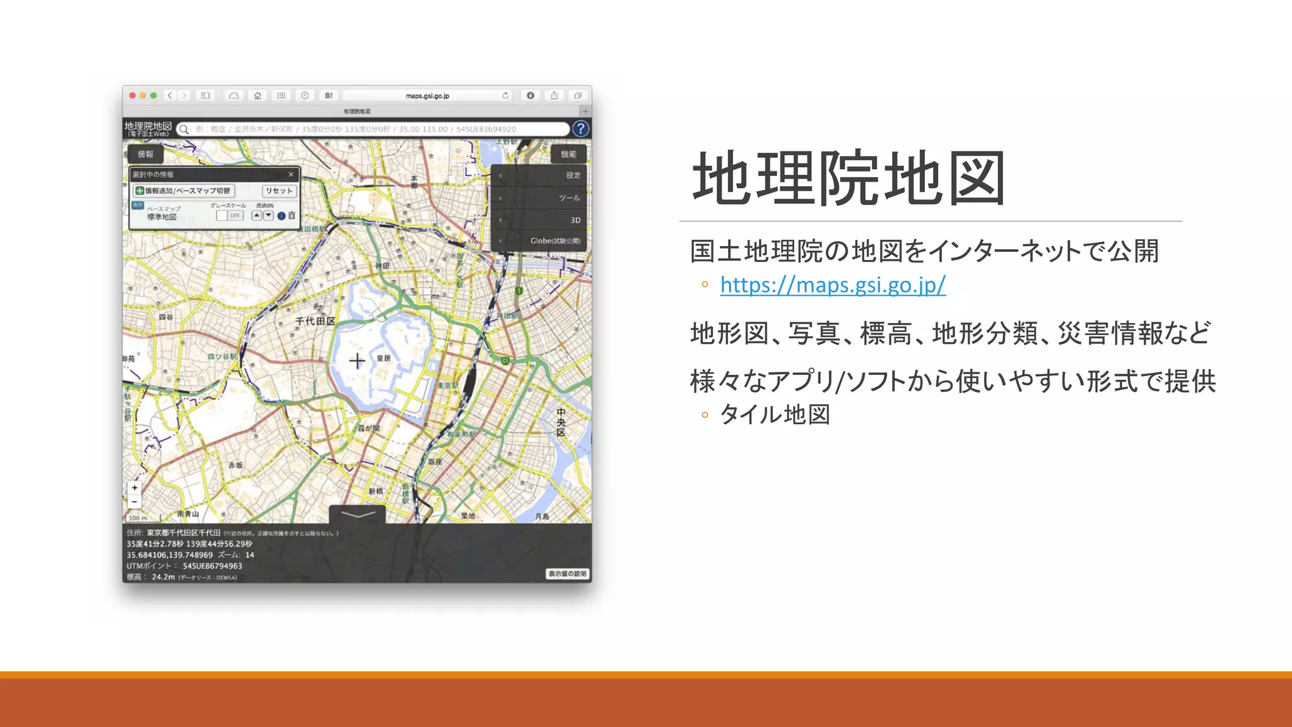Expand the Globe(試験公開) menu row
The width and height of the screenshot is (1292, 727).
(539, 240)
